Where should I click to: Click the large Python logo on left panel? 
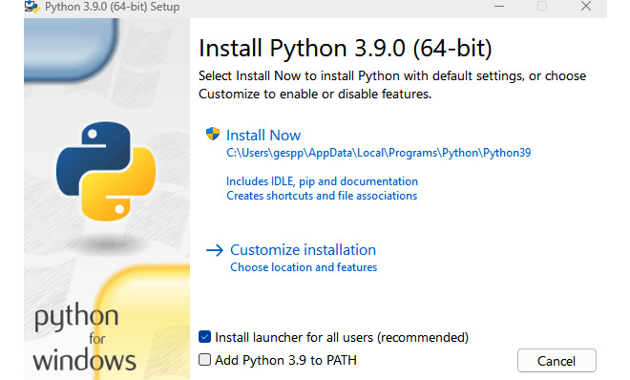(106, 171)
